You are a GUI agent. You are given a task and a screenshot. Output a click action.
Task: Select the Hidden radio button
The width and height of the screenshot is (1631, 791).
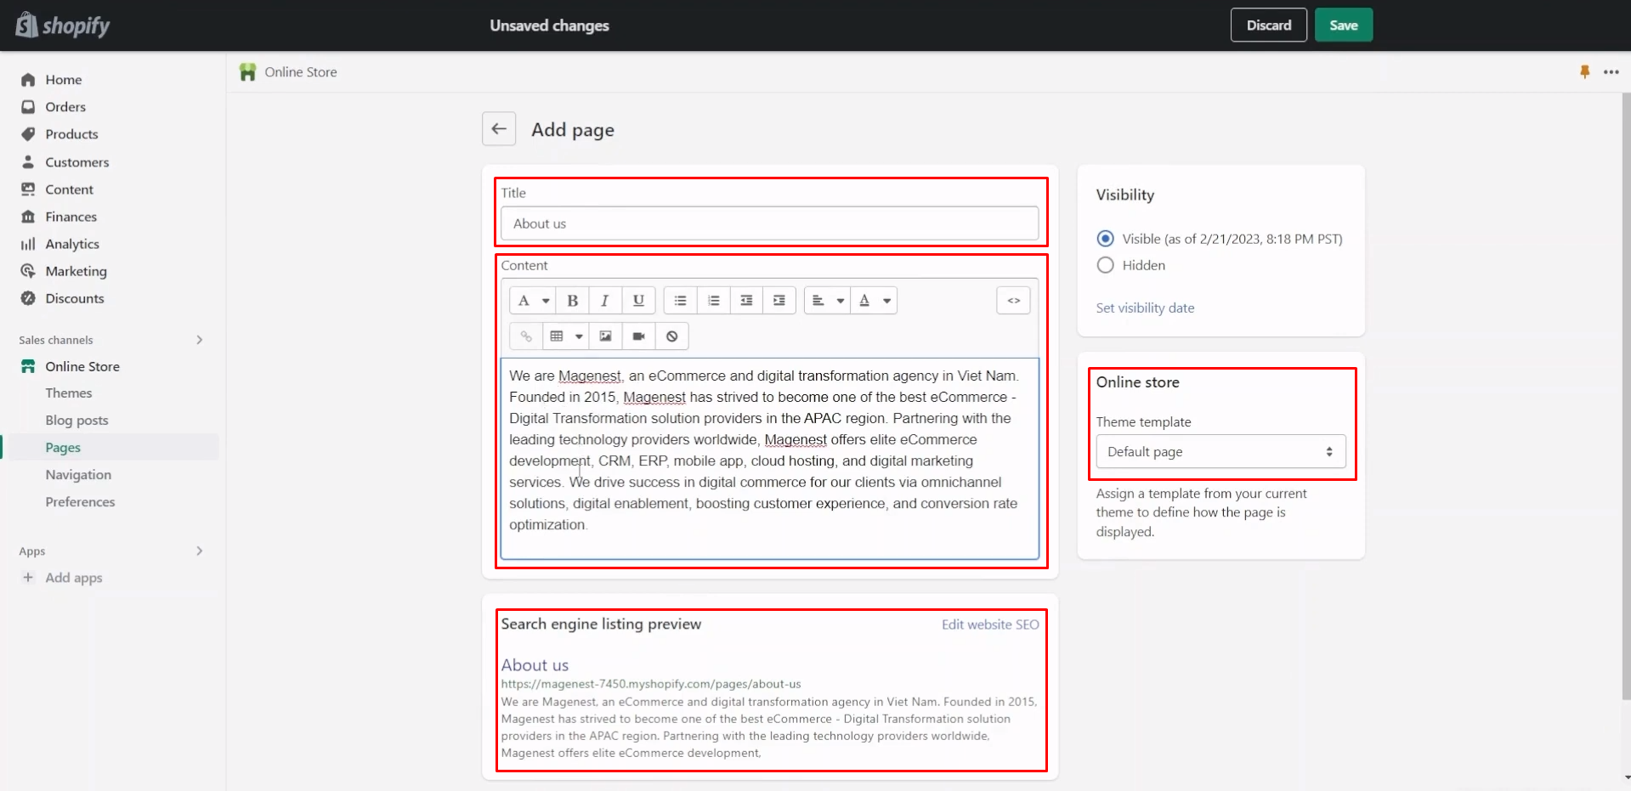tap(1105, 265)
